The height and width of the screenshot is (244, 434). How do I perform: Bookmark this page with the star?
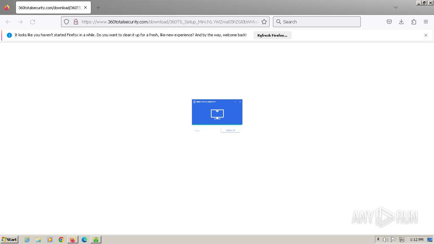click(x=264, y=22)
